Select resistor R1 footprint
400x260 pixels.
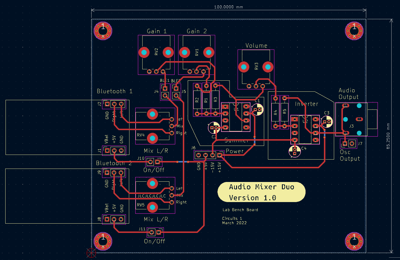(x=206, y=100)
